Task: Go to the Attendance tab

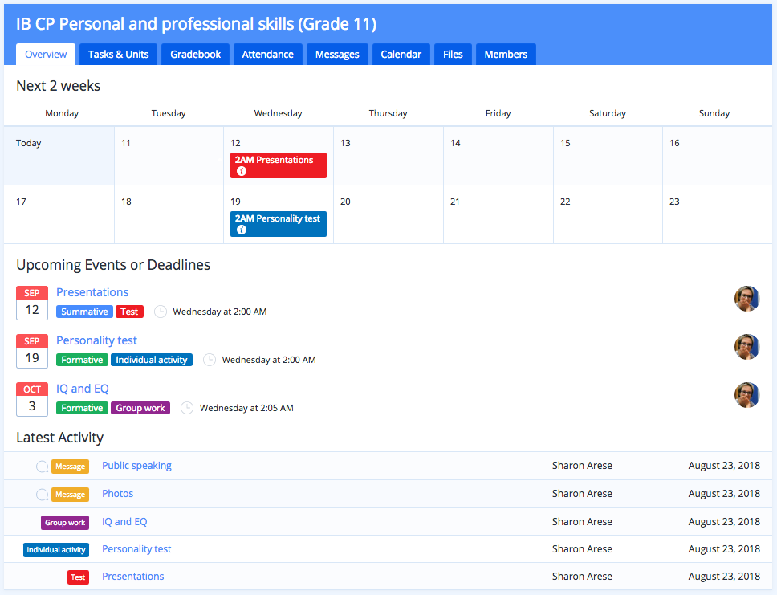Action: 267,54
